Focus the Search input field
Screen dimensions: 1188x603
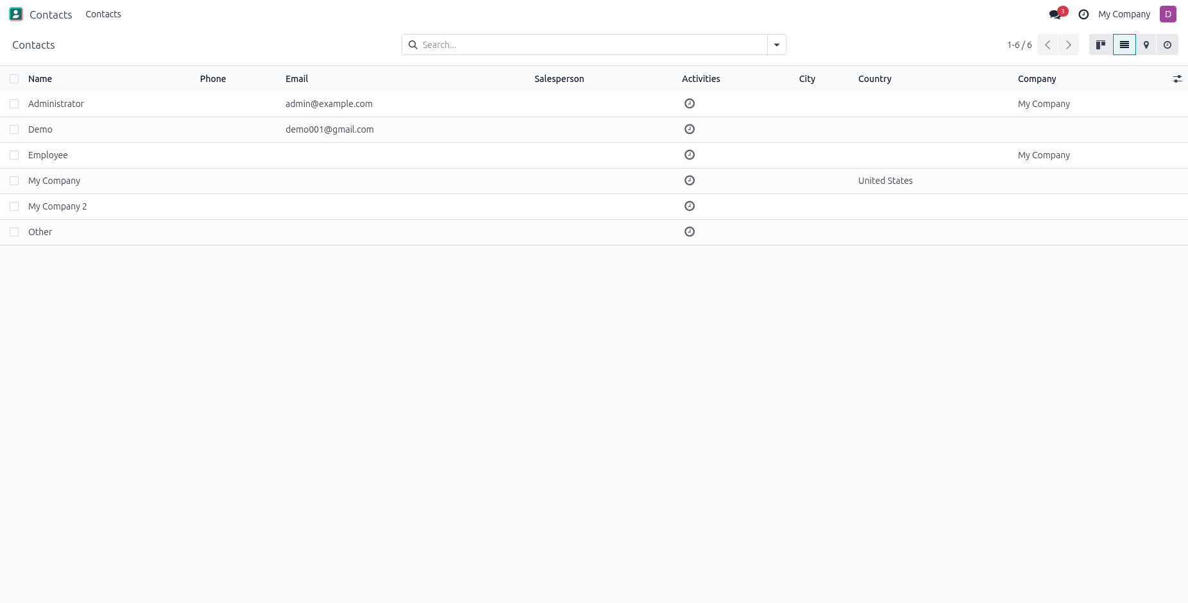(593, 45)
